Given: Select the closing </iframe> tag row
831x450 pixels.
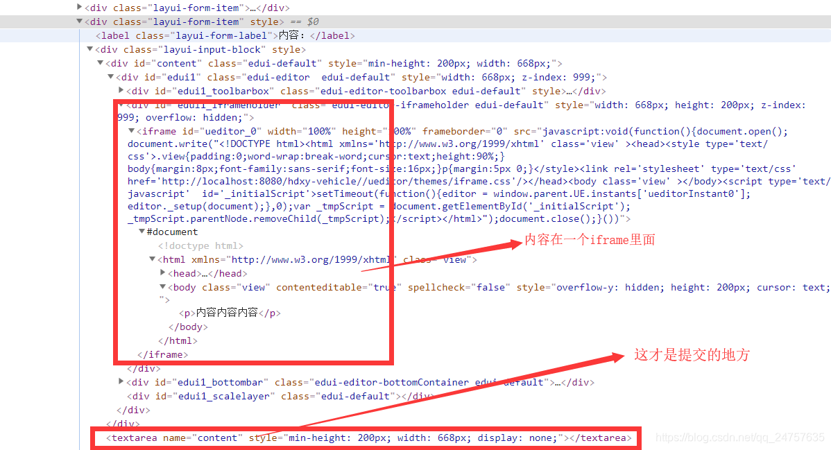Looking at the screenshot, I should (x=162, y=354).
